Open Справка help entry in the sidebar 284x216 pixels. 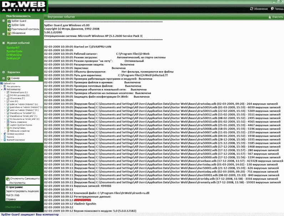[11, 199]
